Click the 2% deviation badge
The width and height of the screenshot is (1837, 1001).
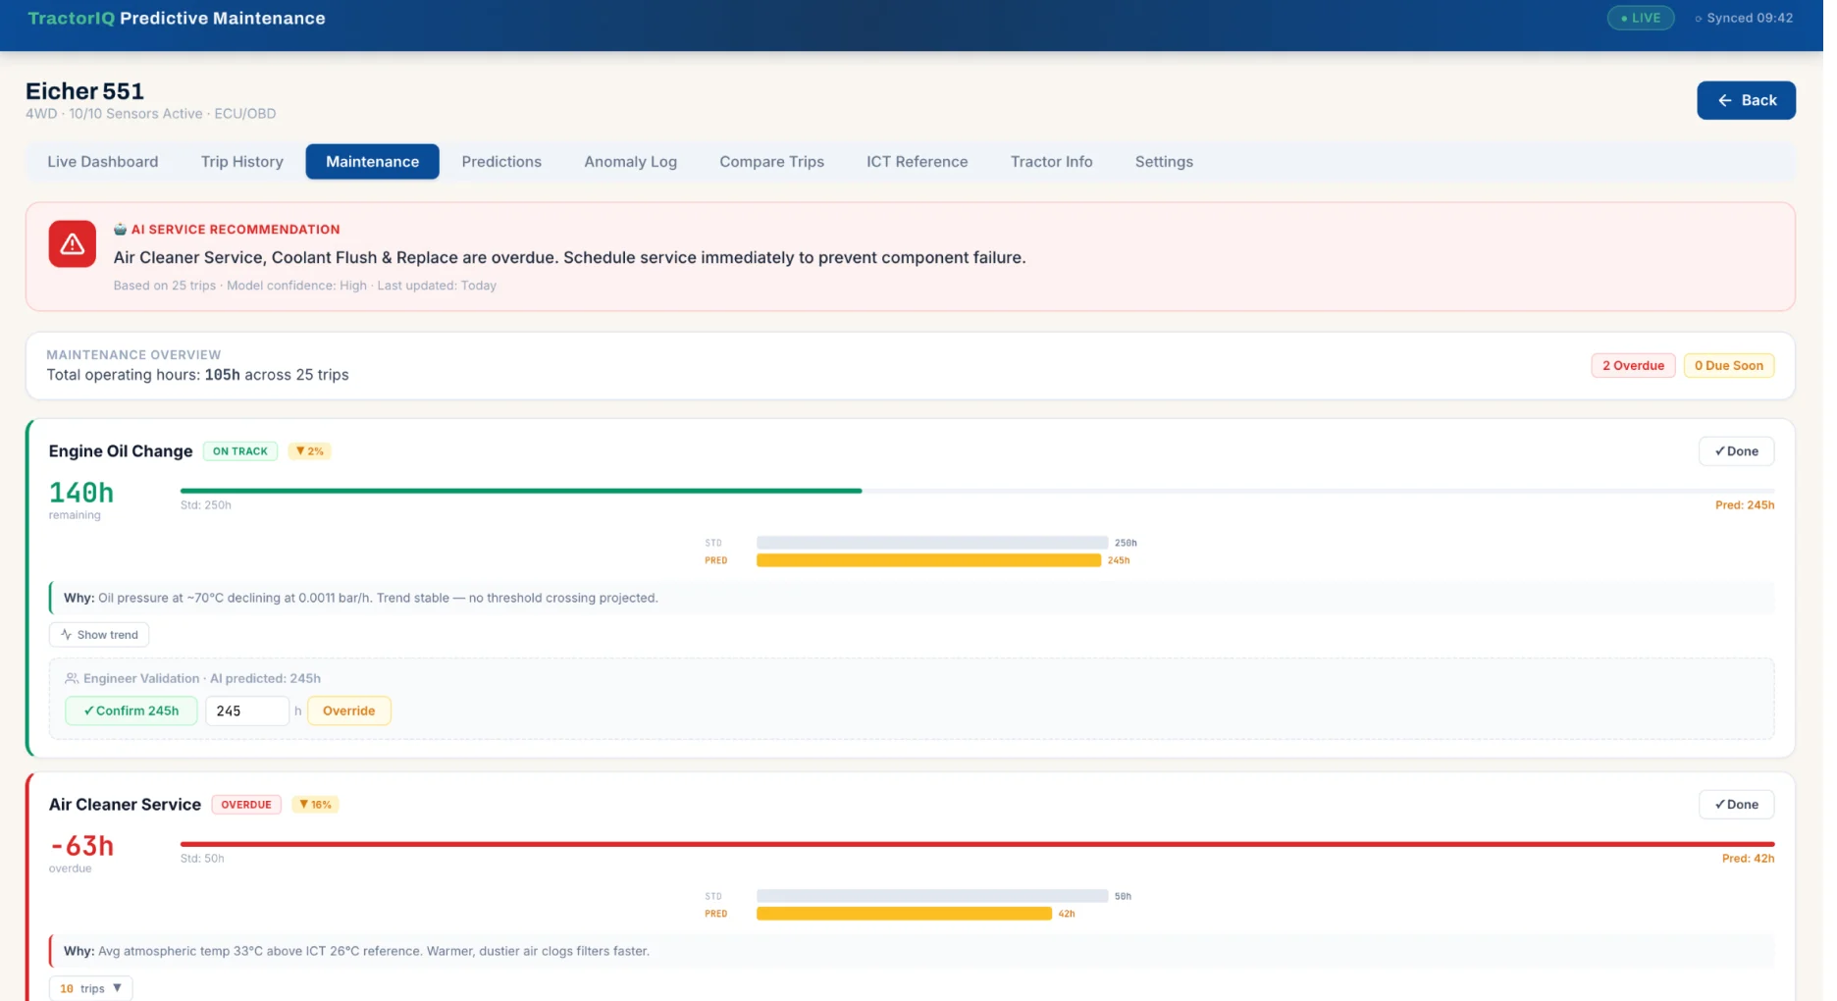pyautogui.click(x=309, y=451)
